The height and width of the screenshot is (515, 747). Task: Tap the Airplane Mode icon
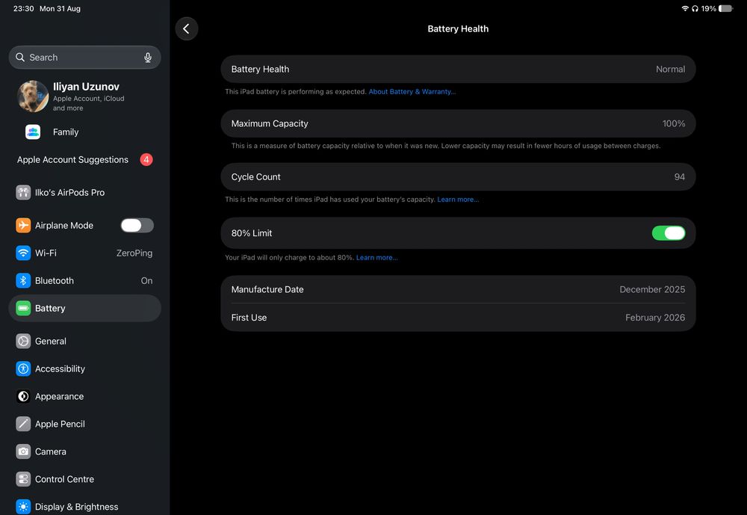point(23,225)
